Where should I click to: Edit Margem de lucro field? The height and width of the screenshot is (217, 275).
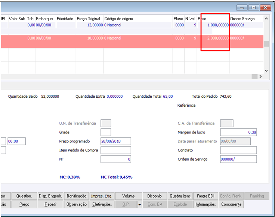pos(238,132)
